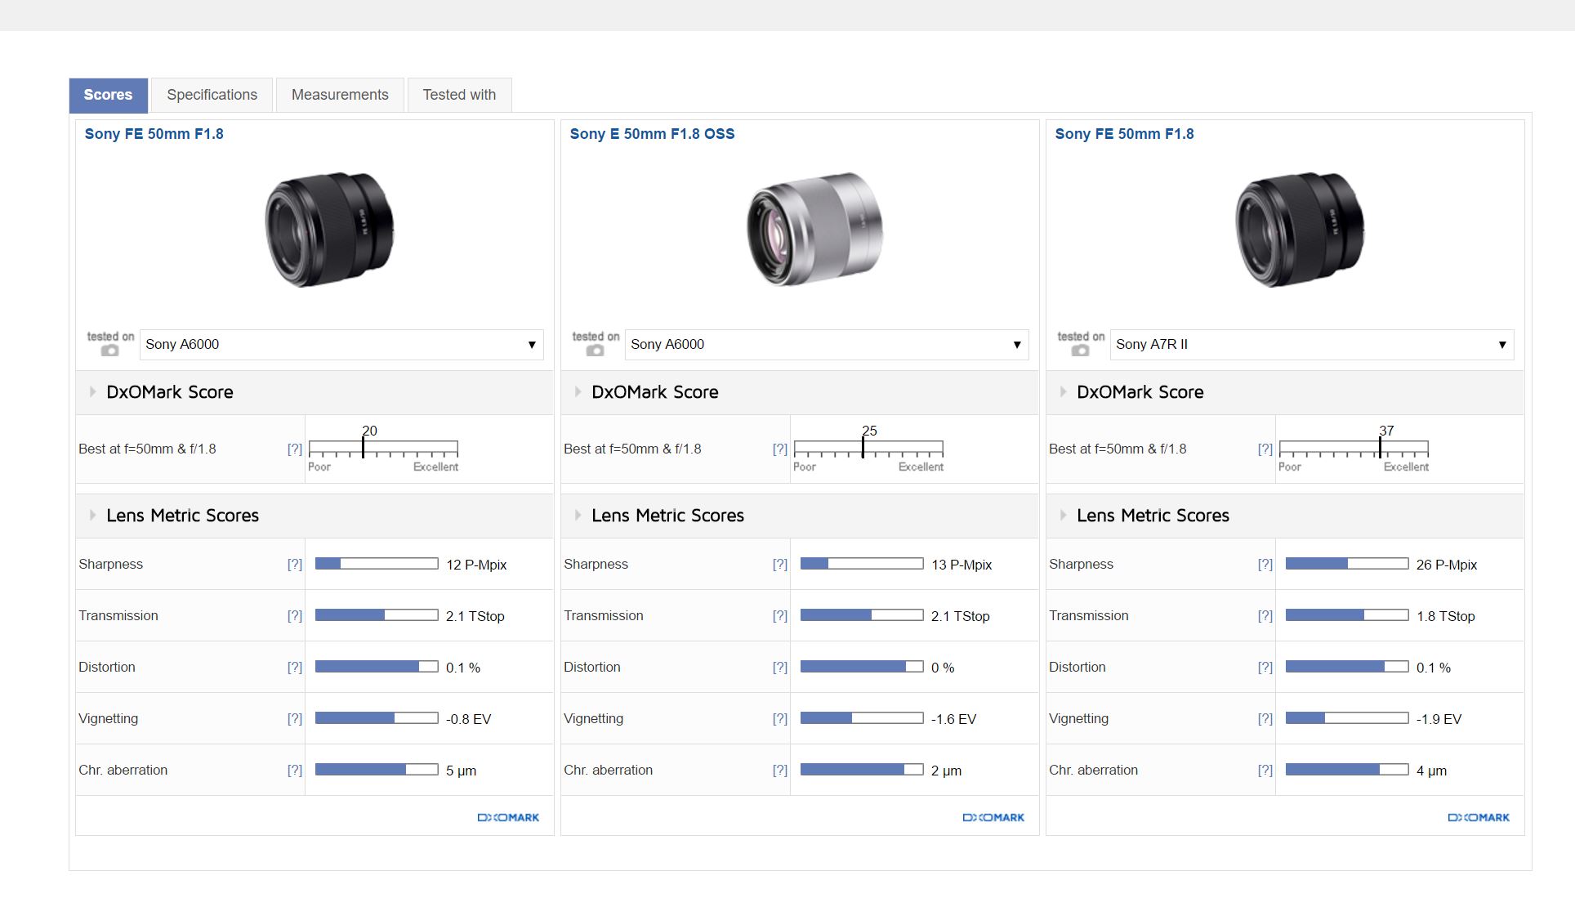Click help [?] for second column Best at score
This screenshot has width=1575, height=907.
coord(780,449)
